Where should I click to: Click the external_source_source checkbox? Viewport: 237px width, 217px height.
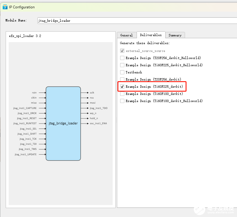122,51
